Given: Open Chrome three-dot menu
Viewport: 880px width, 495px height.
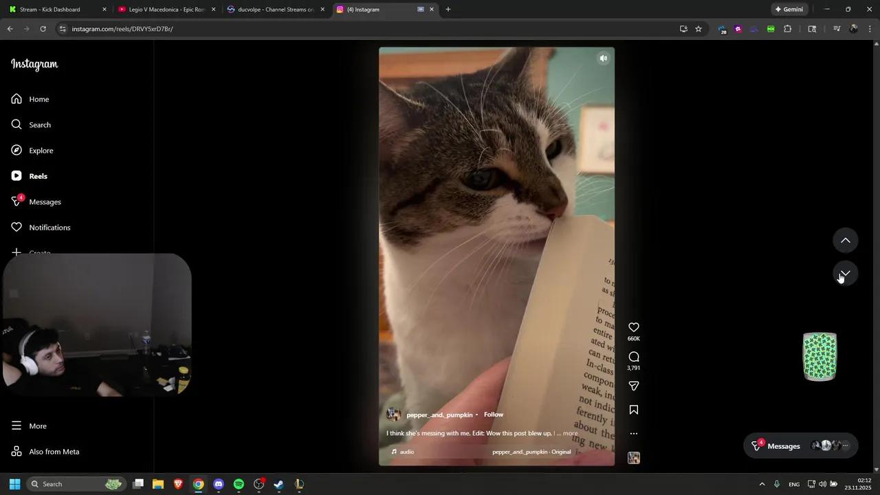Looking at the screenshot, I should tap(870, 29).
